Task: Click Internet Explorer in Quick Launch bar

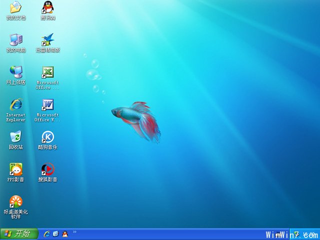Action: pos(47,234)
